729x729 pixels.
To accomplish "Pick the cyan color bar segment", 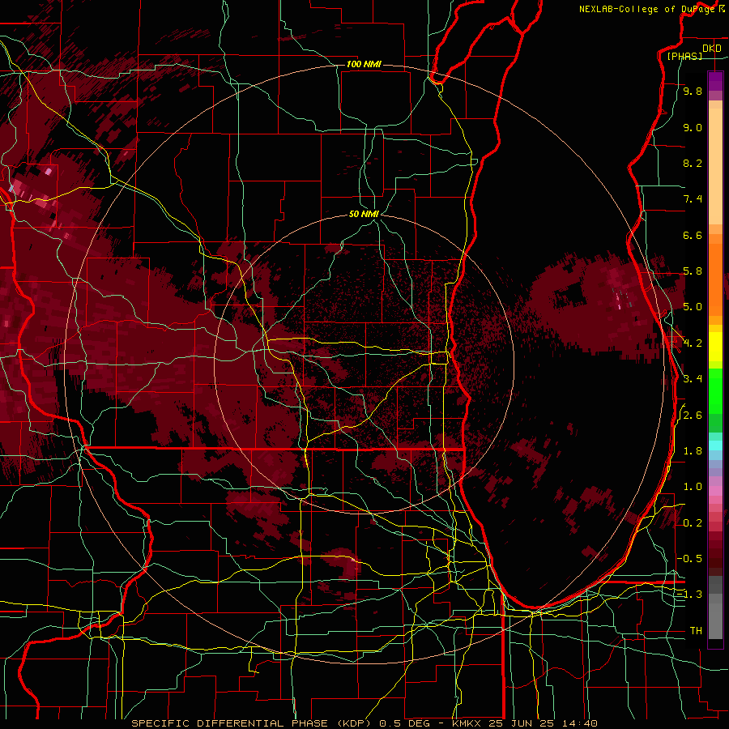I will (x=715, y=446).
